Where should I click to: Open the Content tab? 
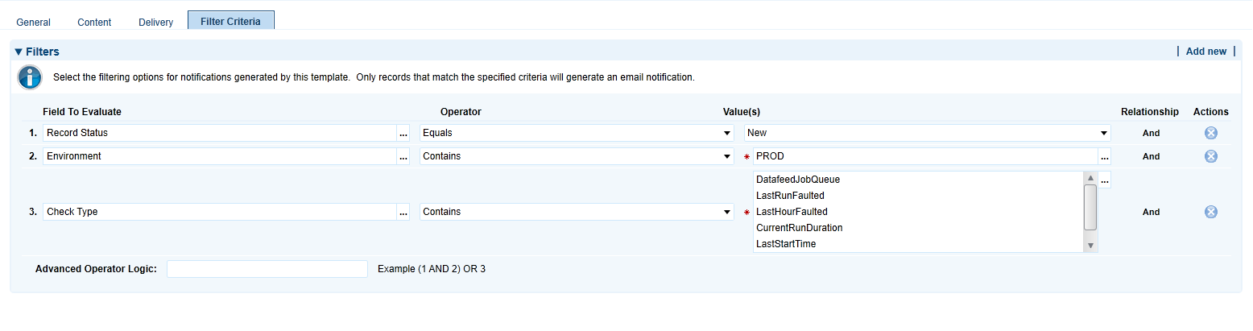(x=94, y=23)
